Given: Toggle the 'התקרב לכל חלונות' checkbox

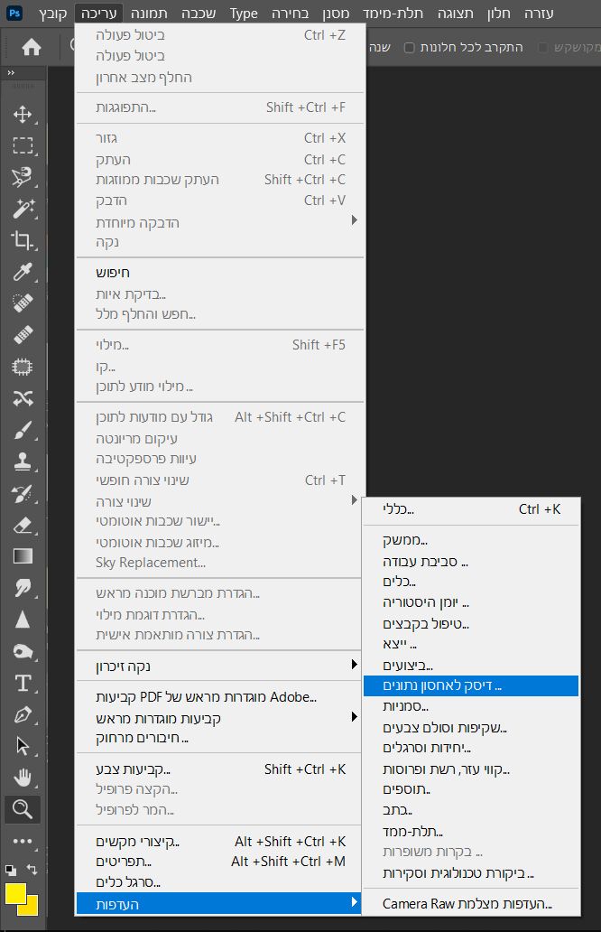Looking at the screenshot, I should [409, 47].
